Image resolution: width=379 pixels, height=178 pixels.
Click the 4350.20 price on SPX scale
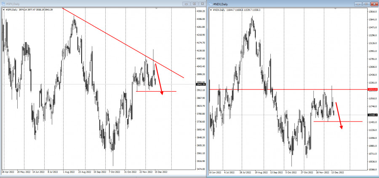(201, 11)
